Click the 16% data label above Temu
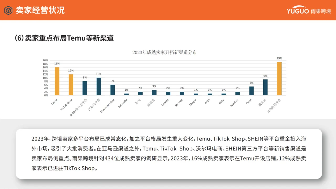The width and height of the screenshot is (336, 189). (57, 63)
